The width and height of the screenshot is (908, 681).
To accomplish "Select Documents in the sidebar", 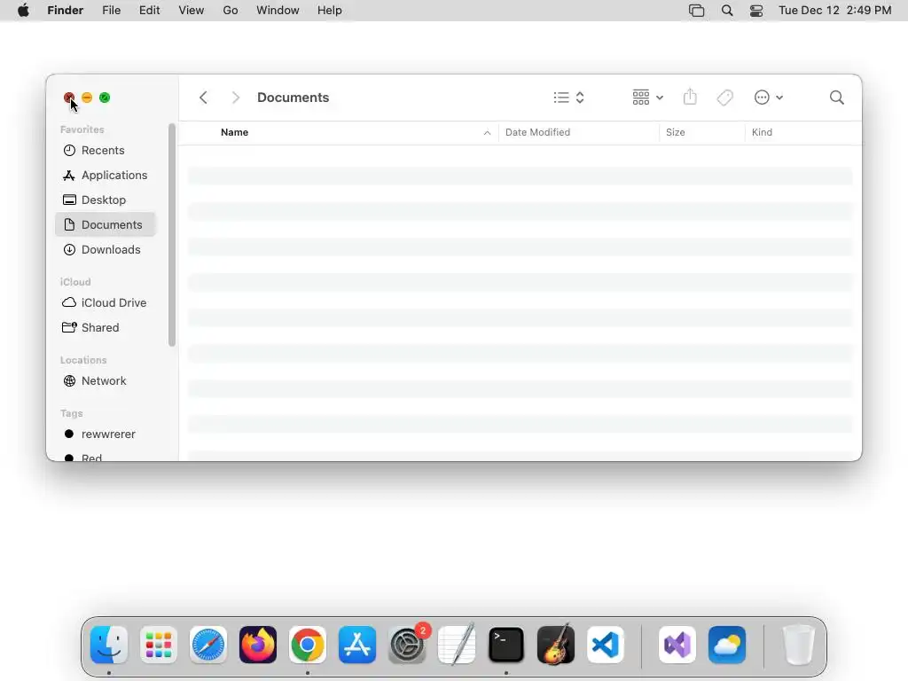I will [x=106, y=224].
